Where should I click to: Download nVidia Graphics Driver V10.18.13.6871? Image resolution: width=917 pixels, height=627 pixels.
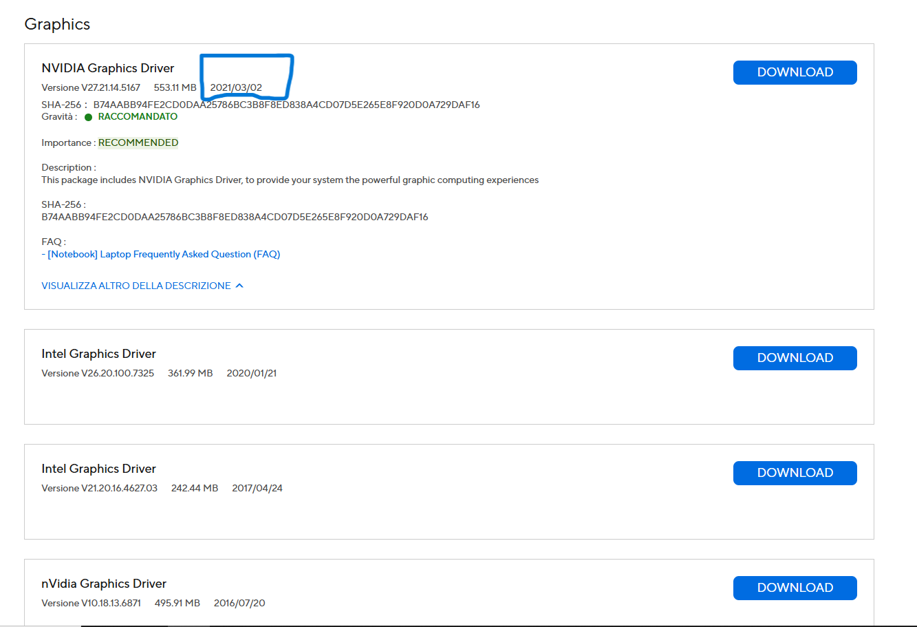[795, 588]
